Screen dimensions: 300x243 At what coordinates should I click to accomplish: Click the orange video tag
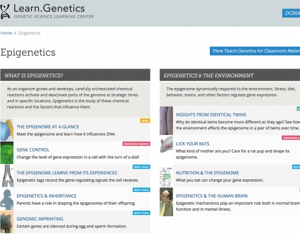pos(145,121)
